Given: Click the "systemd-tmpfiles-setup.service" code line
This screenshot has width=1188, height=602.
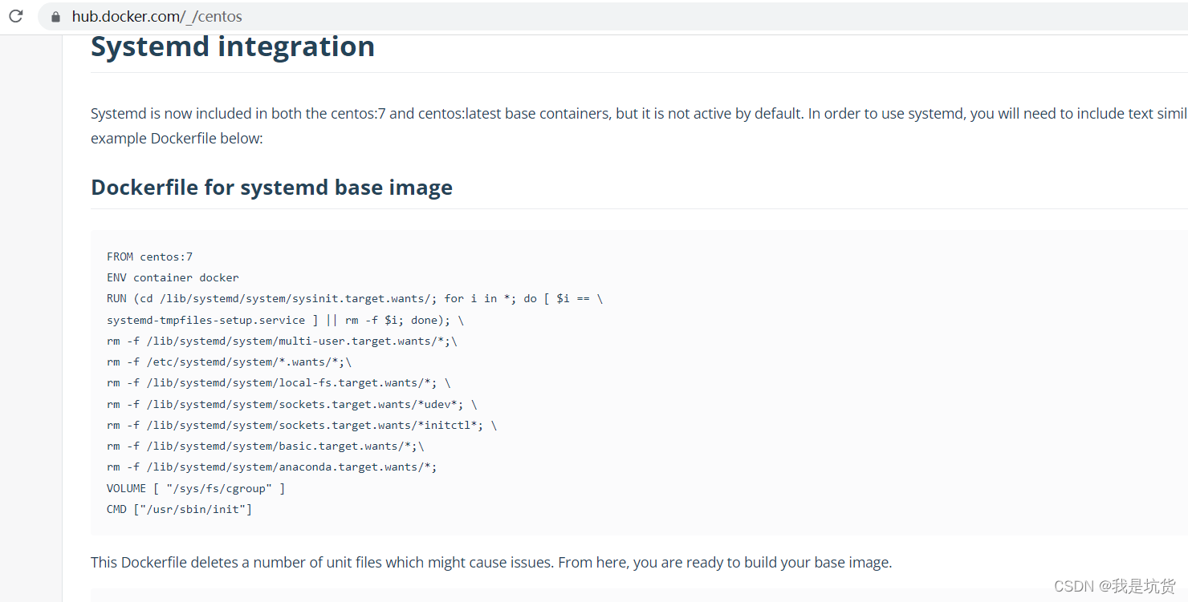Looking at the screenshot, I should point(285,320).
